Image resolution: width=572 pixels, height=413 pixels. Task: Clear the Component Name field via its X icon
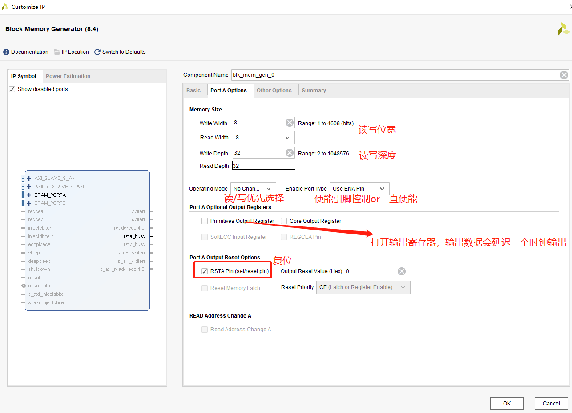click(x=564, y=75)
